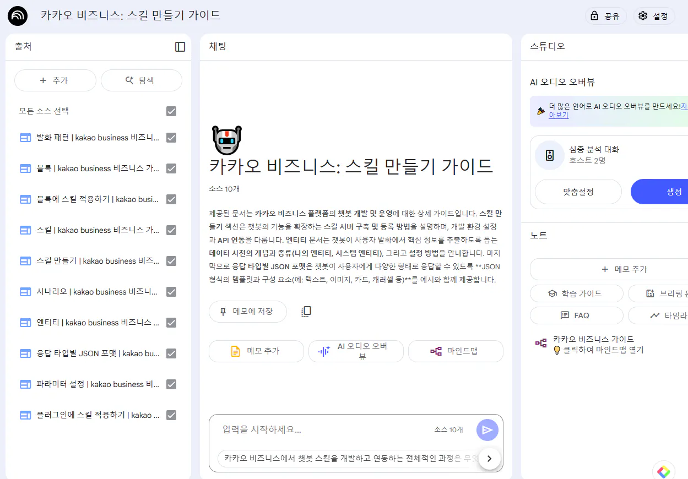
Task: Click the colorful extension icon at bottom right
Action: click(664, 472)
